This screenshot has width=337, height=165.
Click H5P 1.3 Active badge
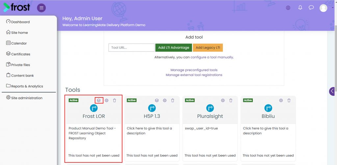click(132, 100)
